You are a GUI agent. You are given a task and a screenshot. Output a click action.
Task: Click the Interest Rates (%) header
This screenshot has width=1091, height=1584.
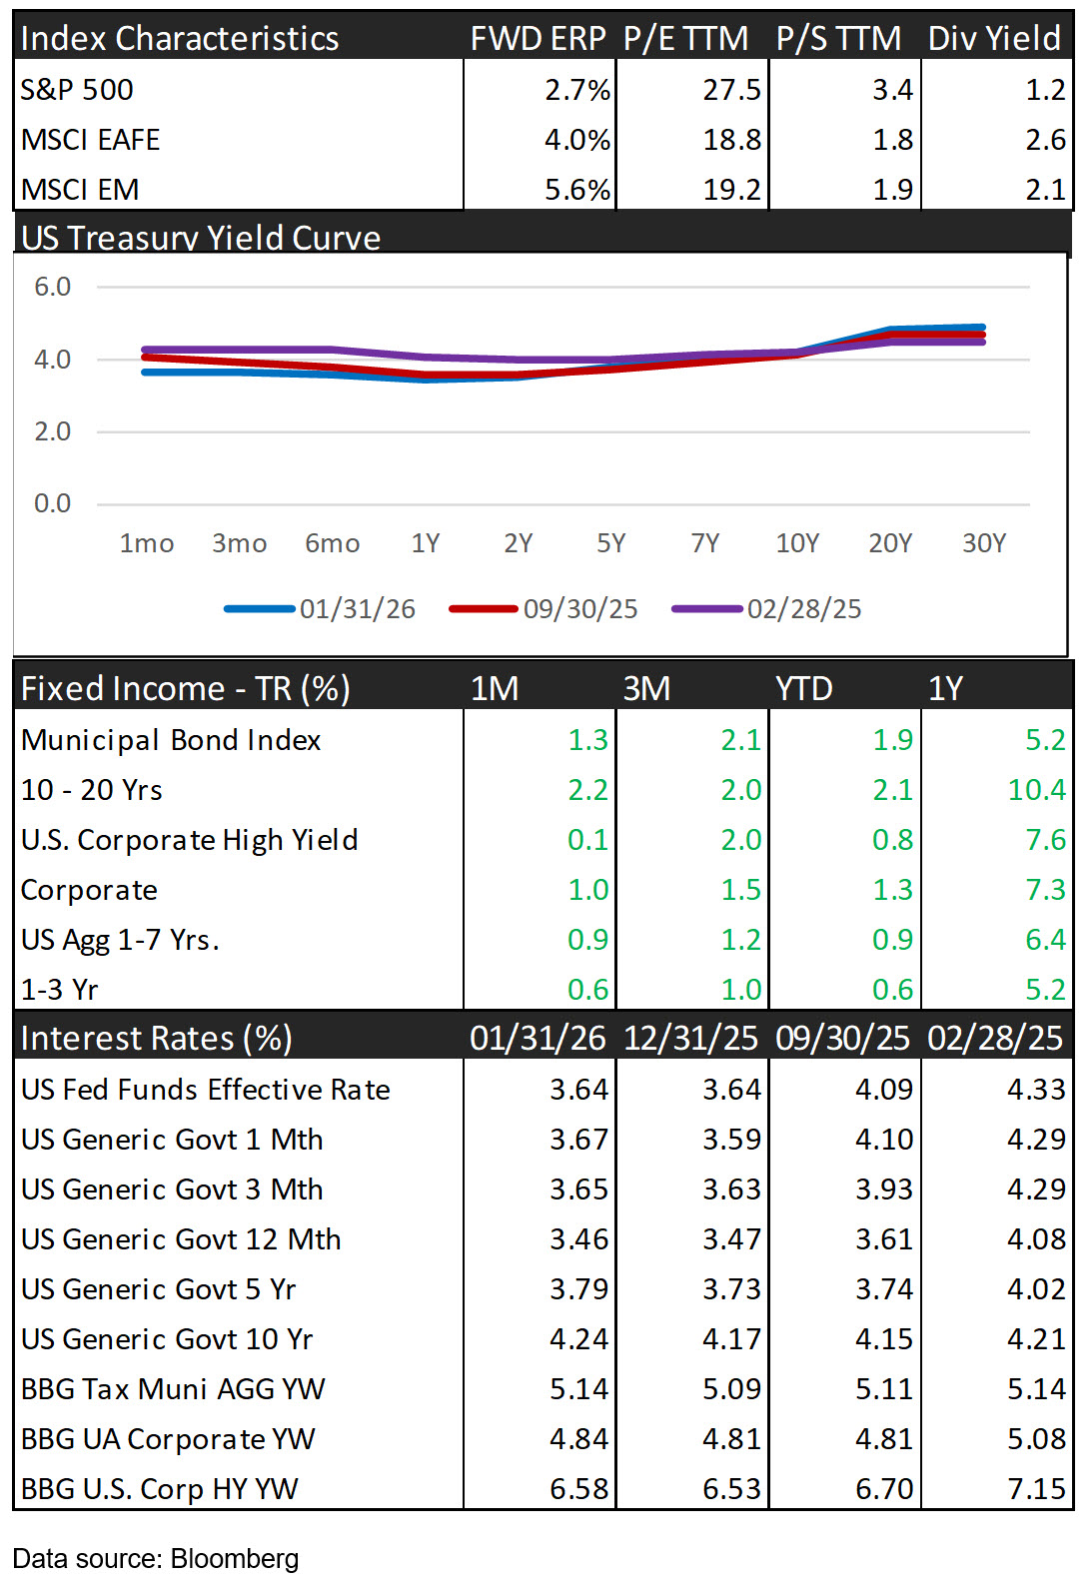point(156,1038)
